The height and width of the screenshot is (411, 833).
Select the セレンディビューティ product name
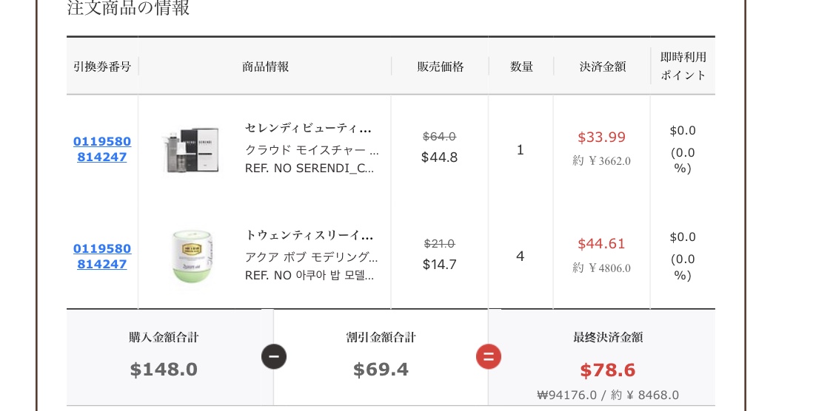(308, 129)
